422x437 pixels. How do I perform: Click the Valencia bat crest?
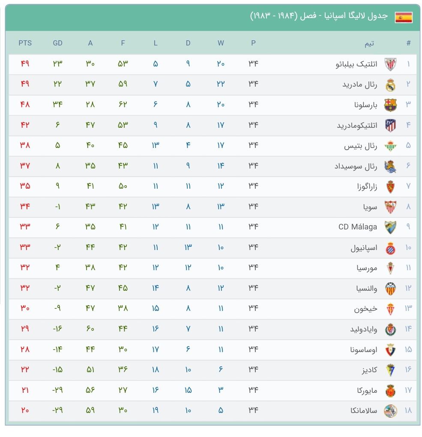(x=390, y=289)
